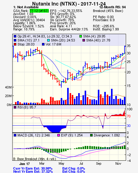The image size is (138, 173).
Task: Click the red 70 RSI threshold label
Action: pos(128,116)
